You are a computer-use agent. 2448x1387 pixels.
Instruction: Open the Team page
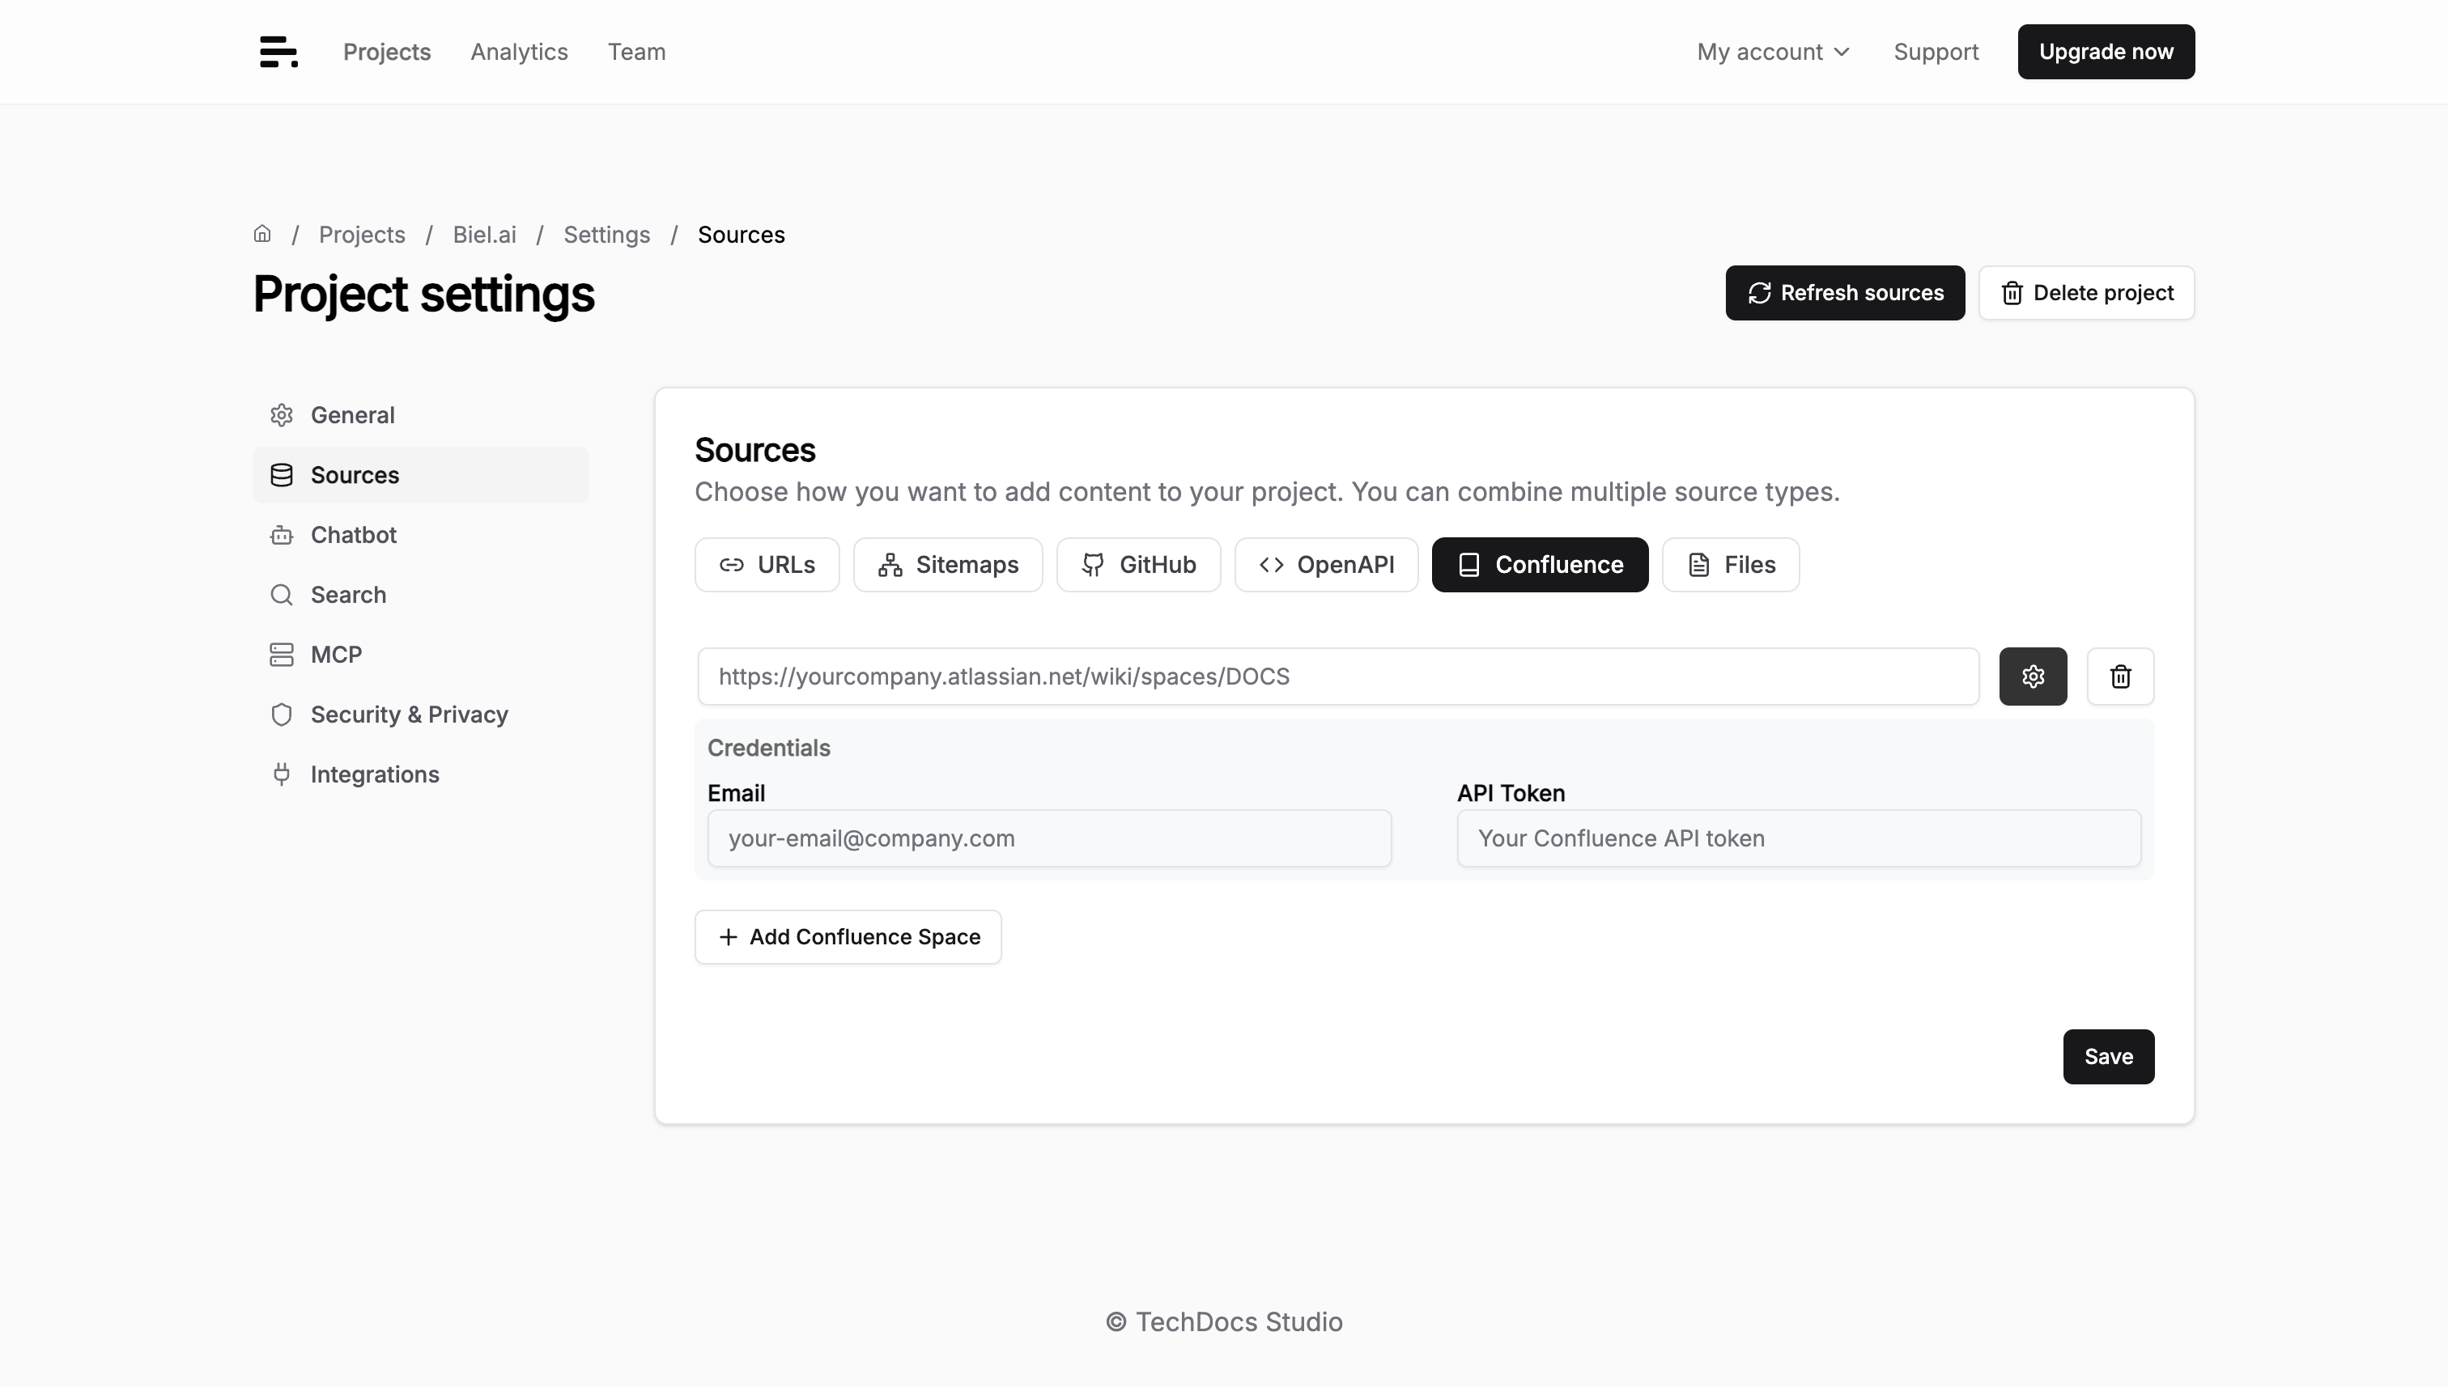(636, 52)
